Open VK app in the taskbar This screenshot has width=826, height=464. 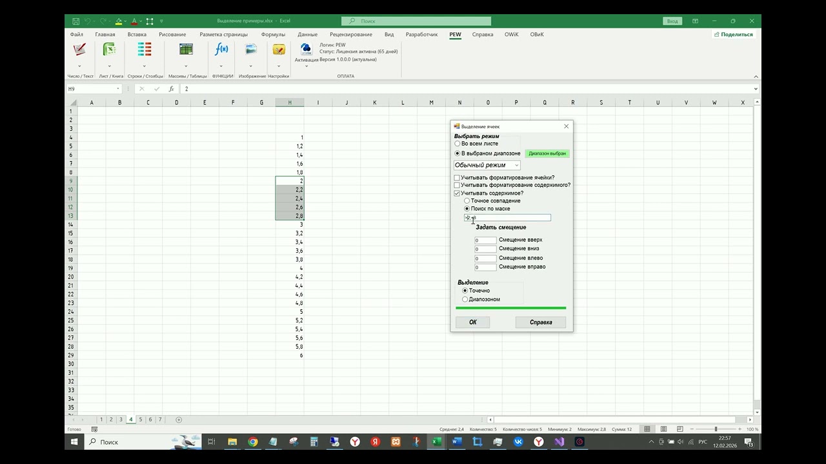coord(518,442)
